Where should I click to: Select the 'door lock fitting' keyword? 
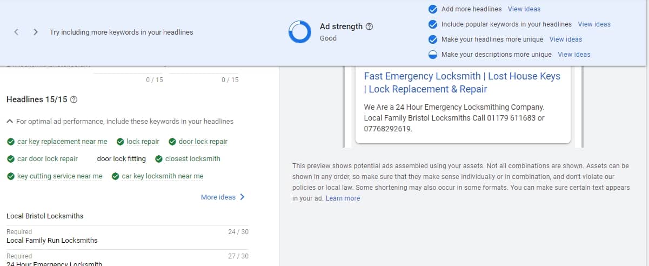pos(121,159)
